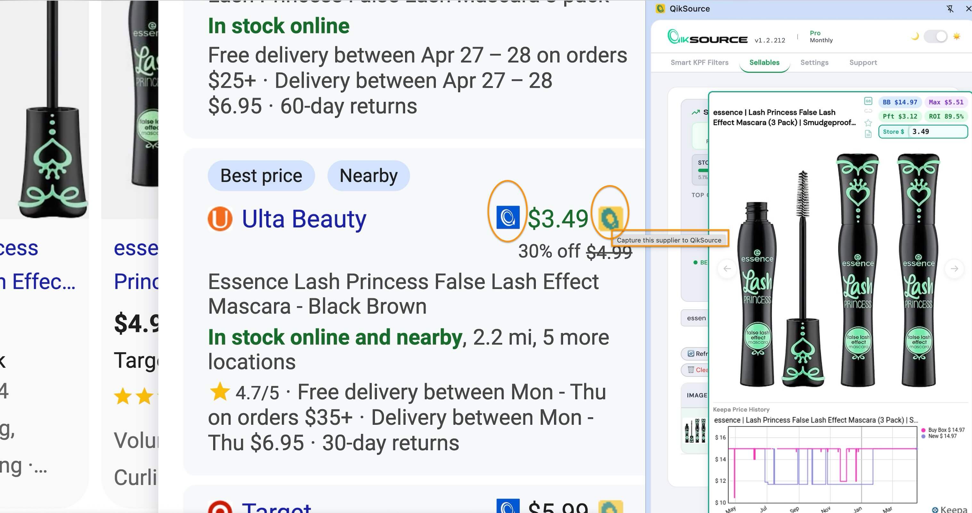972x513 pixels.
Task: Click the blue QikSource icon beside Ulta's $3.49 price
Action: point(508,217)
